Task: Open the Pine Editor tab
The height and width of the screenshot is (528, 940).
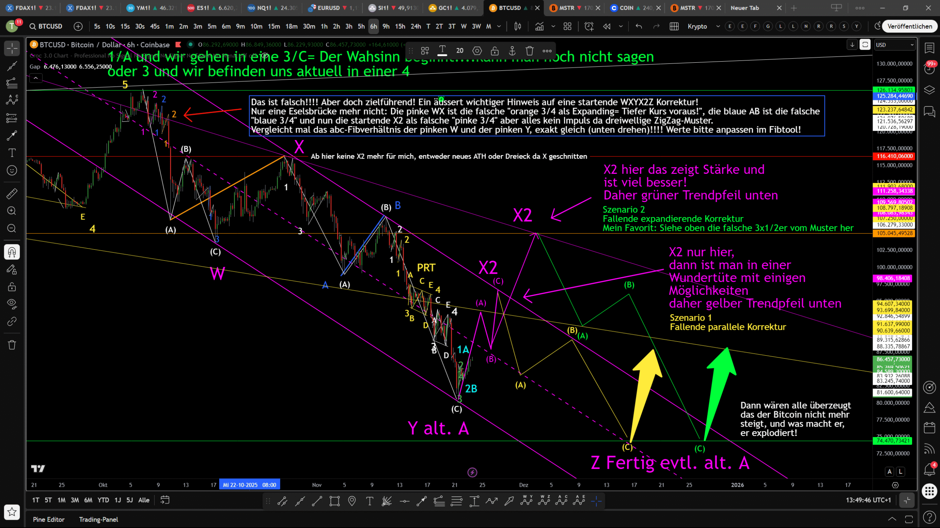Action: (49, 519)
